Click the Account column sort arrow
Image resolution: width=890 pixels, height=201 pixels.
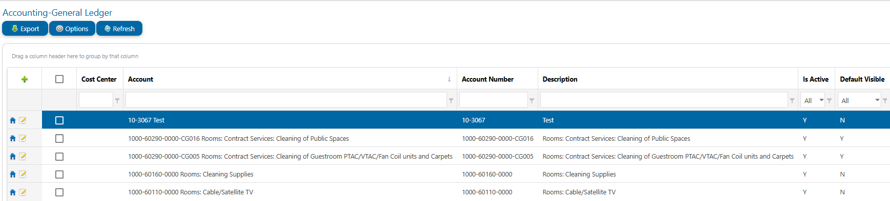[x=449, y=79]
